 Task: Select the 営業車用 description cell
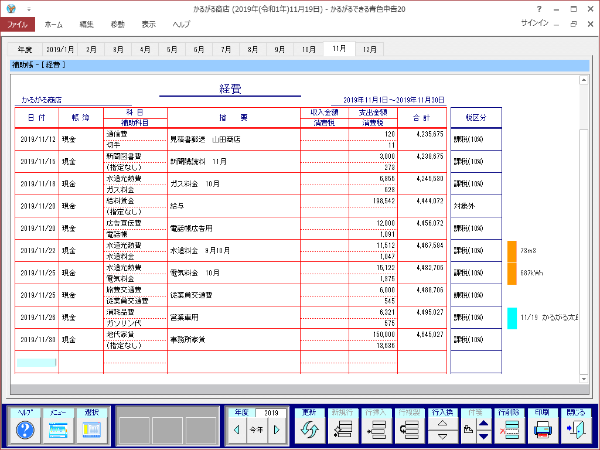(x=233, y=317)
